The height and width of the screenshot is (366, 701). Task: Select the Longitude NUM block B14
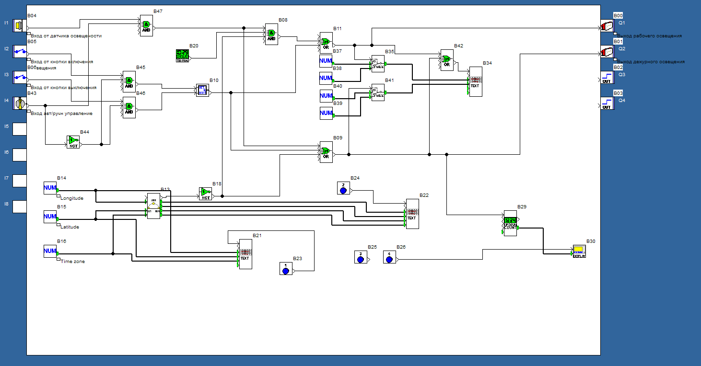[x=50, y=188]
